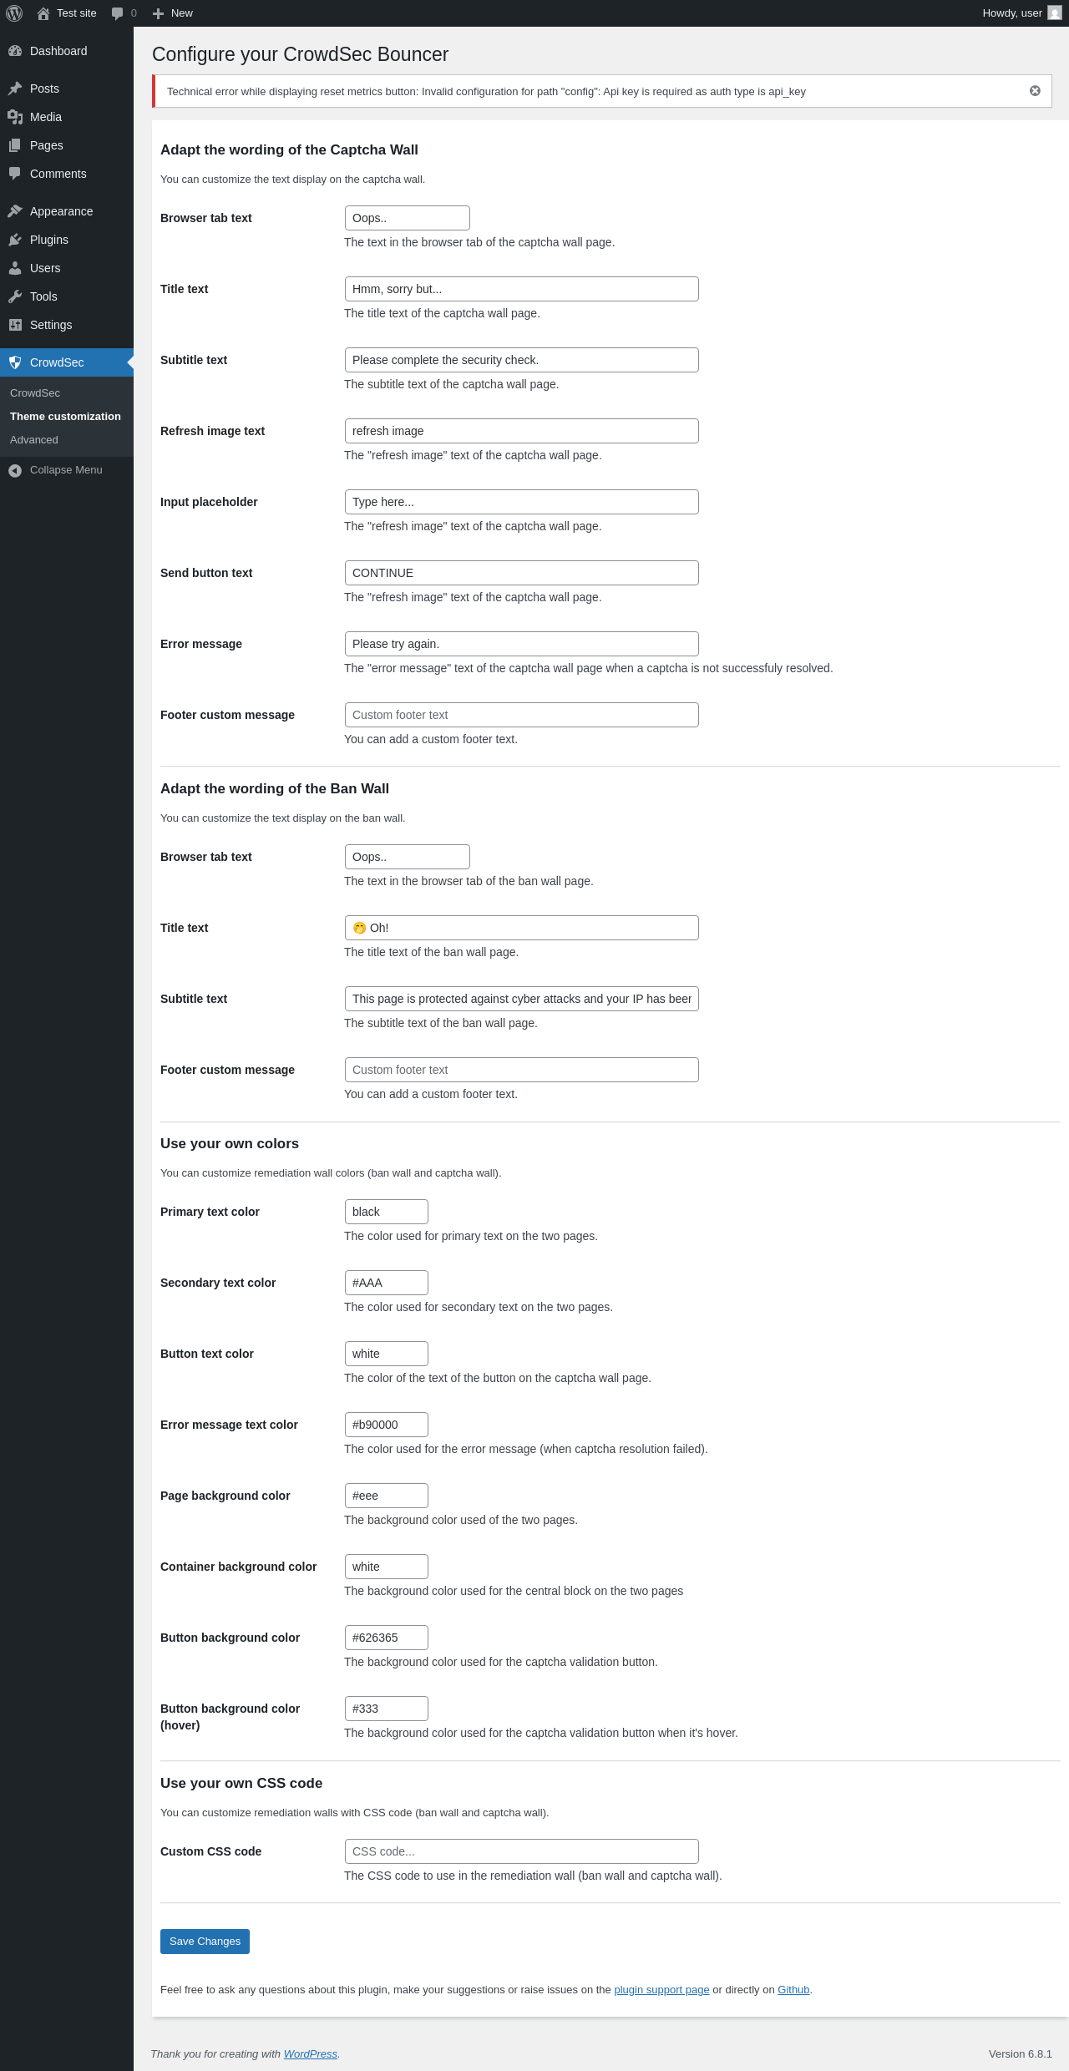Click the Custom CSS code input

click(x=522, y=1851)
